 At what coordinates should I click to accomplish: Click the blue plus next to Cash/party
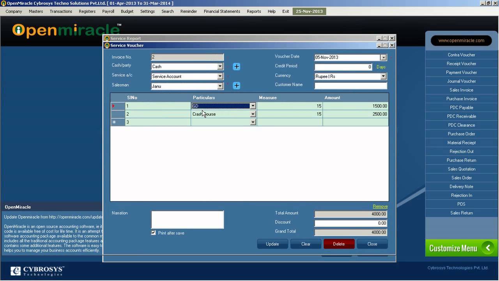pos(236,67)
